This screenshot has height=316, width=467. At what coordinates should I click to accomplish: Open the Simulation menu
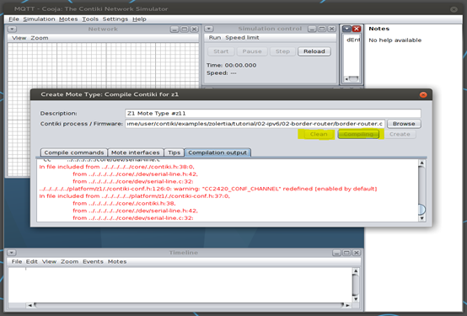(39, 19)
